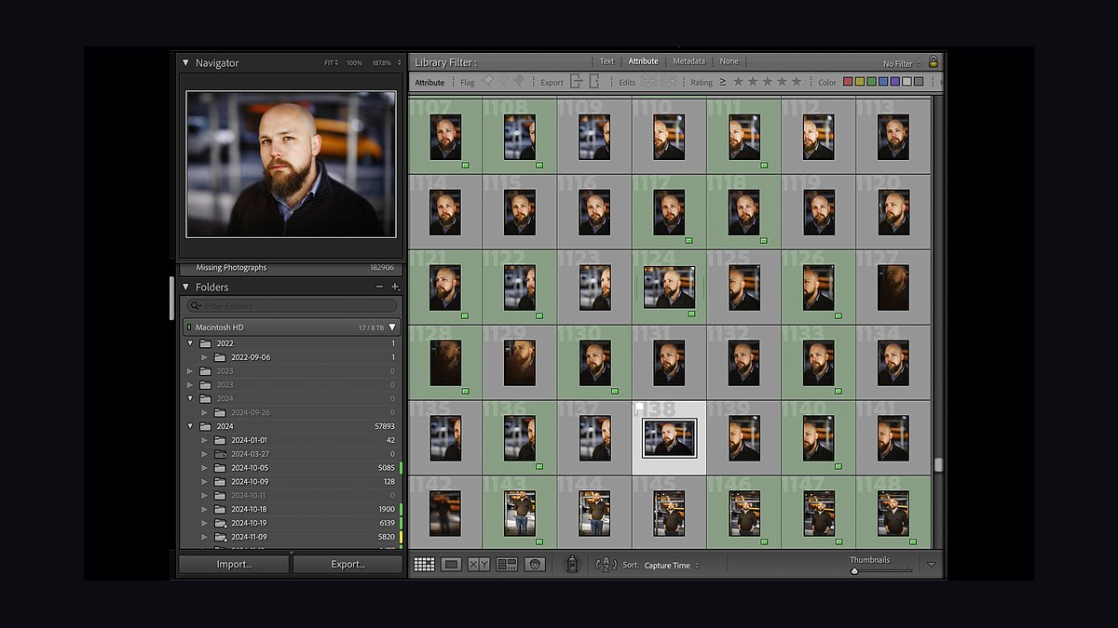Click the minus icon in Folders header
Viewport: 1118px width, 628px height.
[379, 287]
